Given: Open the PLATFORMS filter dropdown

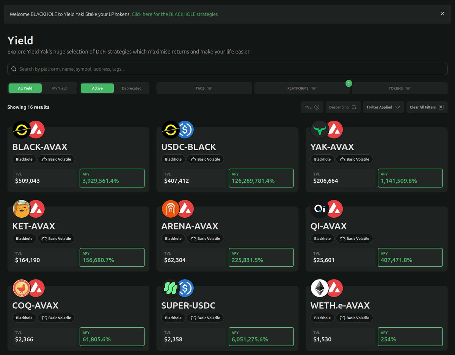Looking at the screenshot, I should pos(302,88).
